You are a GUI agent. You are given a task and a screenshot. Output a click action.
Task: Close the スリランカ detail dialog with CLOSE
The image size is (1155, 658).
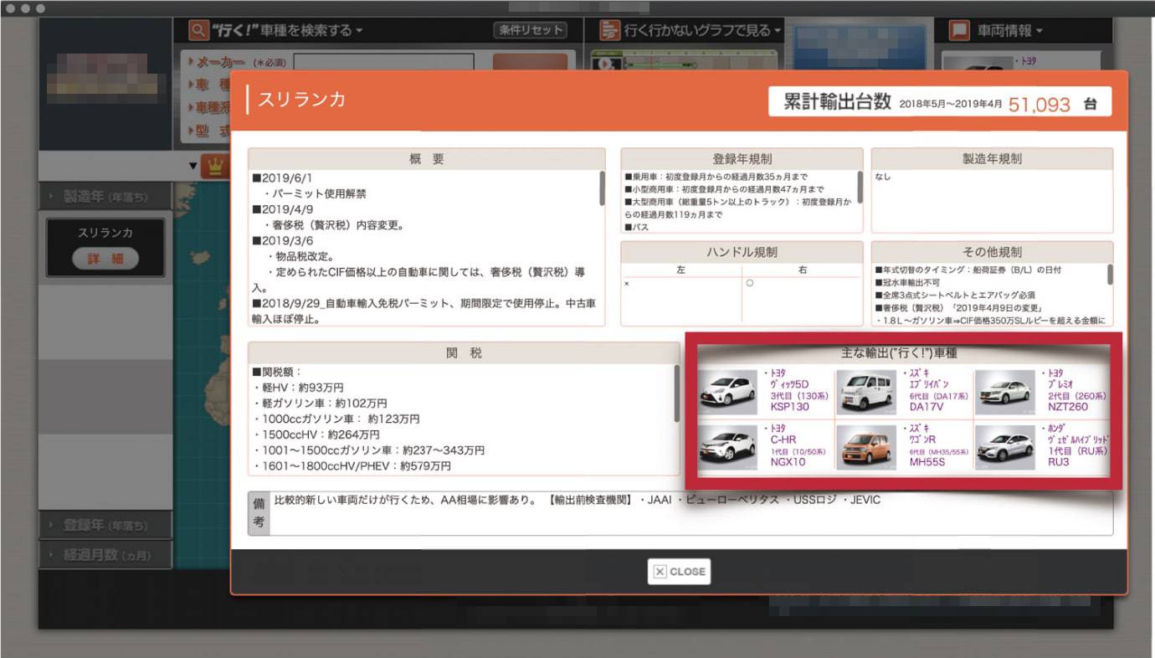[679, 572]
